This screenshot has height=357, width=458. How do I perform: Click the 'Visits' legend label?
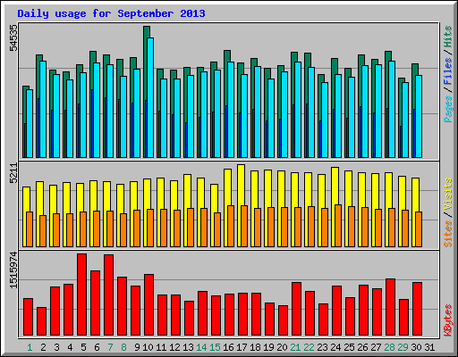coord(447,194)
